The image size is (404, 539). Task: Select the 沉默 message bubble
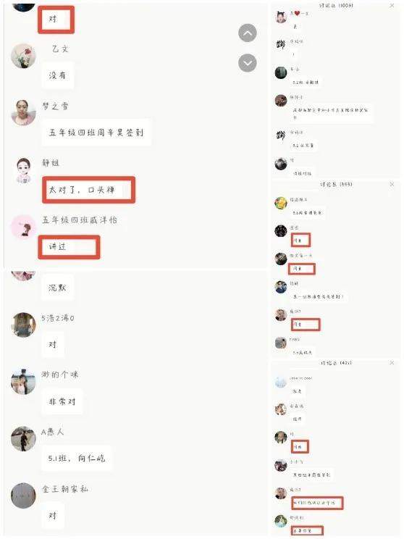pyautogui.click(x=57, y=288)
